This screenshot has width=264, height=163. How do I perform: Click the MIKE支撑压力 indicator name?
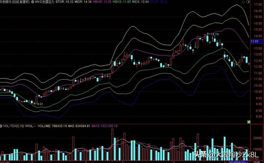click(45, 2)
